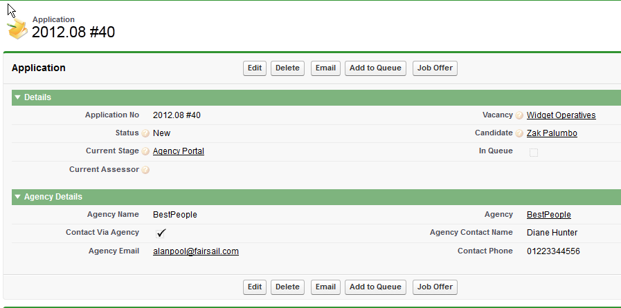Click help icon next to Current Stage

point(145,151)
